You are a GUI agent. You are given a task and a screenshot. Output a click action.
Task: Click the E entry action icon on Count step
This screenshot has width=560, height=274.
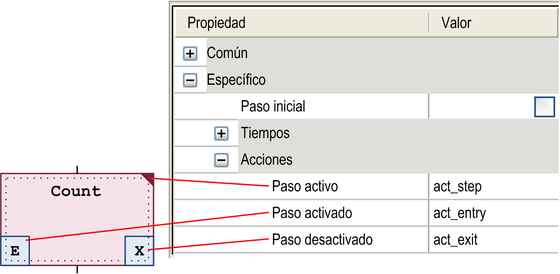coord(15,251)
